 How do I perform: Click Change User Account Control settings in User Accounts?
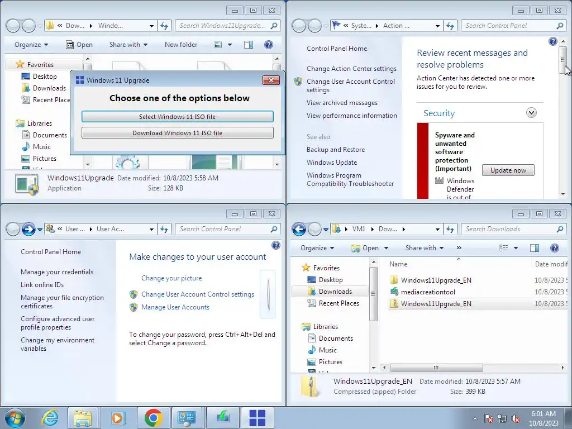click(x=197, y=294)
